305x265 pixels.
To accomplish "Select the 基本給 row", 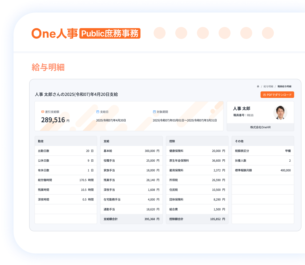I will [131, 151].
